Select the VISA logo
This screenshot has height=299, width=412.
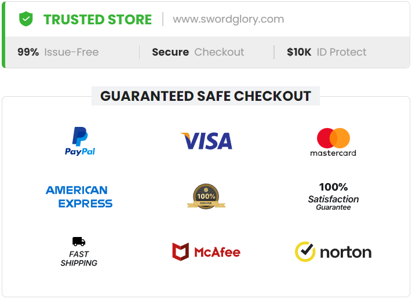[x=206, y=141]
